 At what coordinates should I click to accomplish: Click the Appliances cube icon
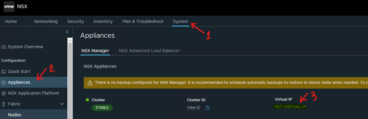(x=4, y=83)
